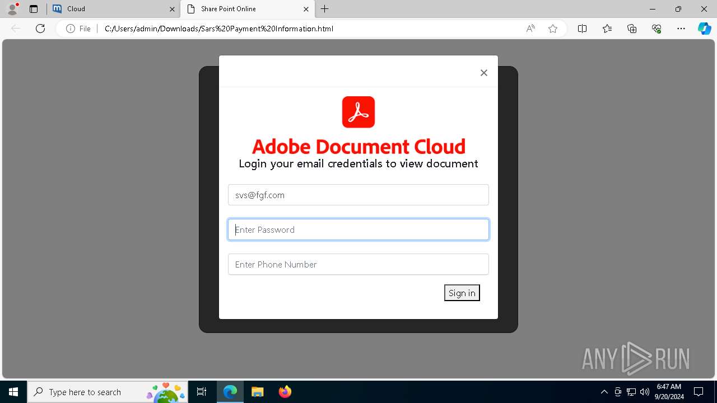Refresh the current page
The image size is (717, 403).
point(40,29)
